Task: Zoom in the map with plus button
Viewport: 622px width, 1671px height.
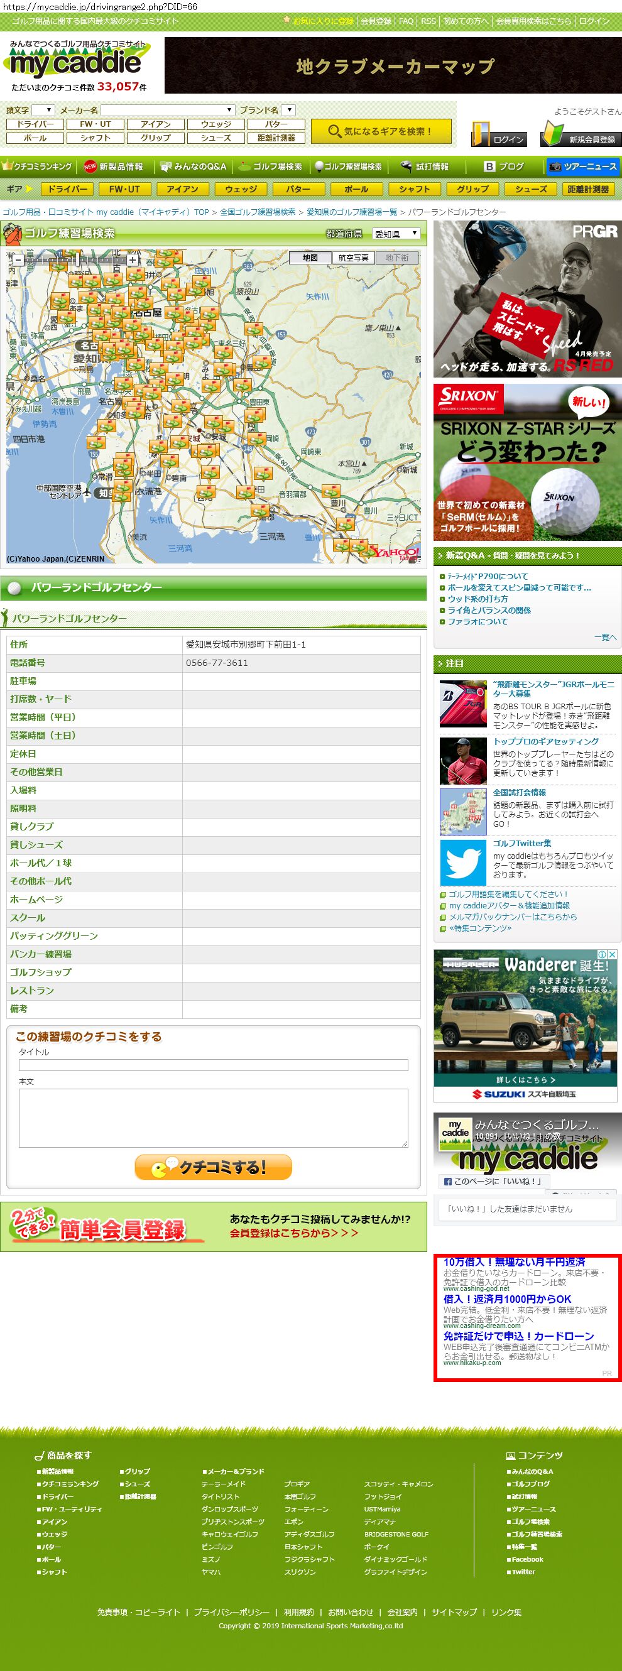Action: (x=133, y=260)
